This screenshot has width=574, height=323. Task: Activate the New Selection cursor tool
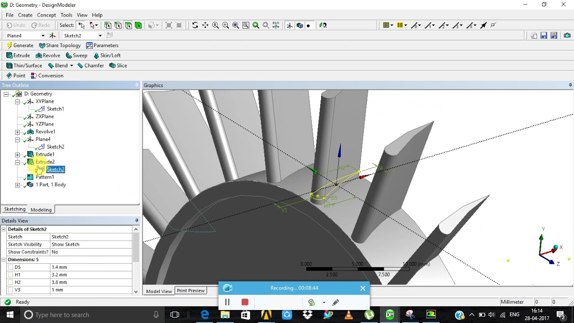click(x=81, y=25)
